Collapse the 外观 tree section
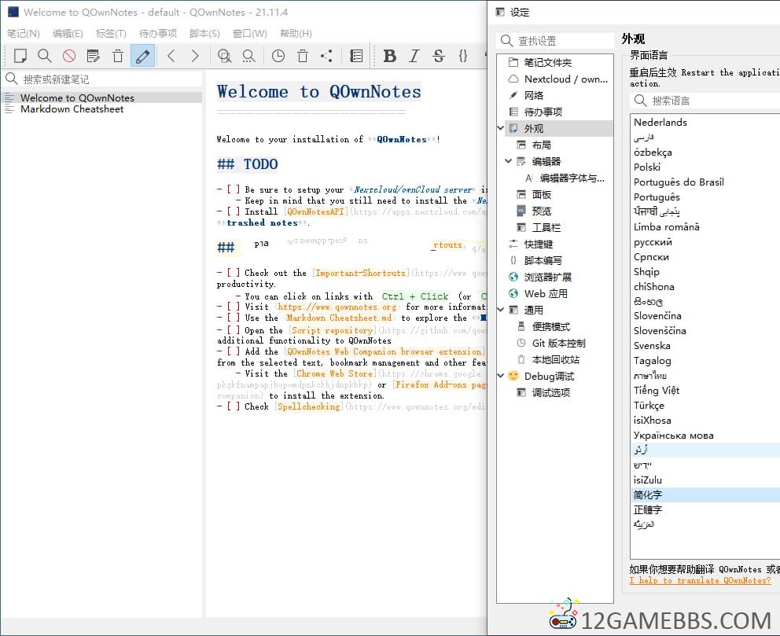The image size is (780, 636). click(502, 128)
